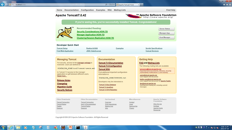Click the Server Status button
232x130 pixels.
tap(166, 29)
